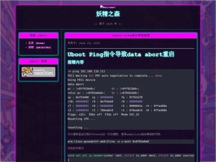Click the broken Welcome! header image
This screenshot has height=162, width=216.
pyautogui.click(x=108, y=7)
